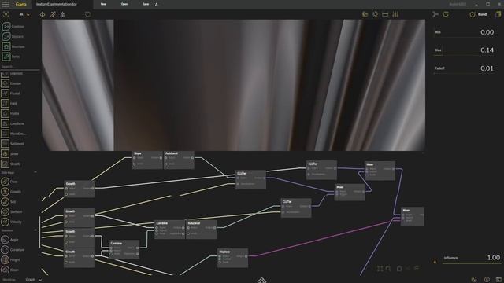The height and width of the screenshot is (283, 504).
Task: Click the New button in title bar
Action: point(103,4)
